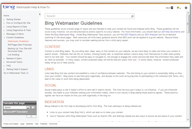Click the external link icon beside Webmaster Tools

click(28, 73)
